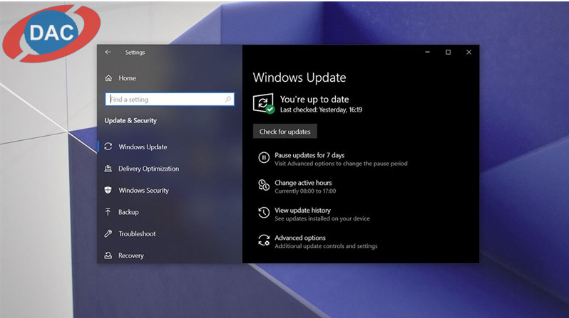Open Change active hours
Screen dimensions: 569x318
(303, 183)
